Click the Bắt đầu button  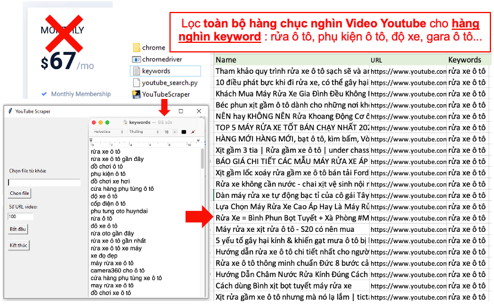click(18, 229)
